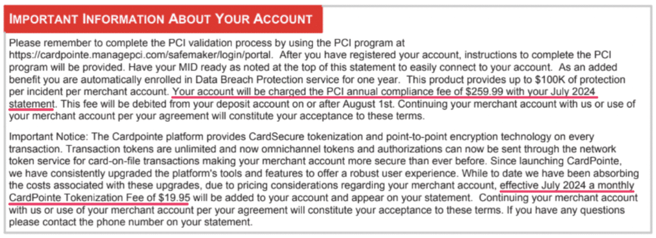Click the 'point-to-point encryption technology' phrase
Screen dimensions: 656x238
coord(456,137)
